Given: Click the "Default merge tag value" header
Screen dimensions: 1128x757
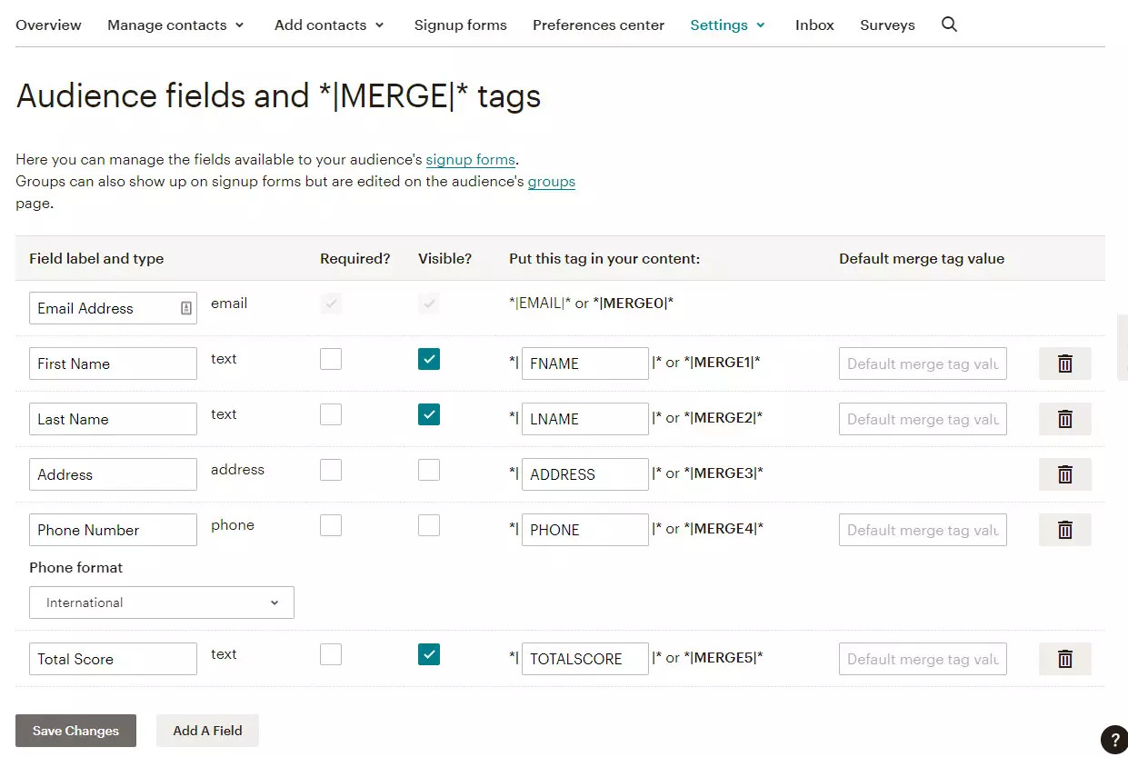Looking at the screenshot, I should point(922,259).
